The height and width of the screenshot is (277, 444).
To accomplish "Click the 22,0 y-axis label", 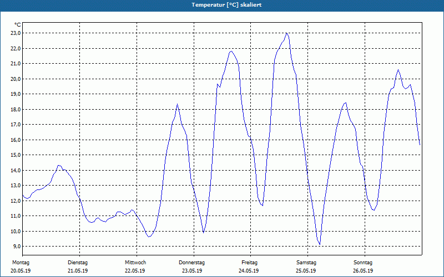I will [x=16, y=48].
